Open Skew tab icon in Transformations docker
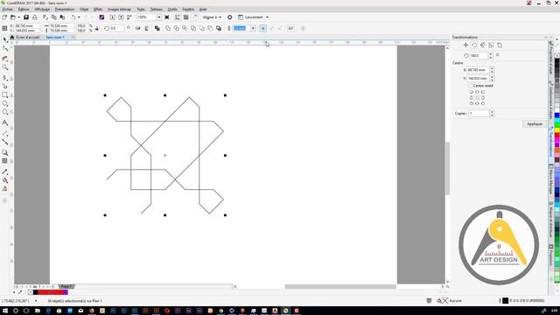The image size is (560, 315). 500,45
